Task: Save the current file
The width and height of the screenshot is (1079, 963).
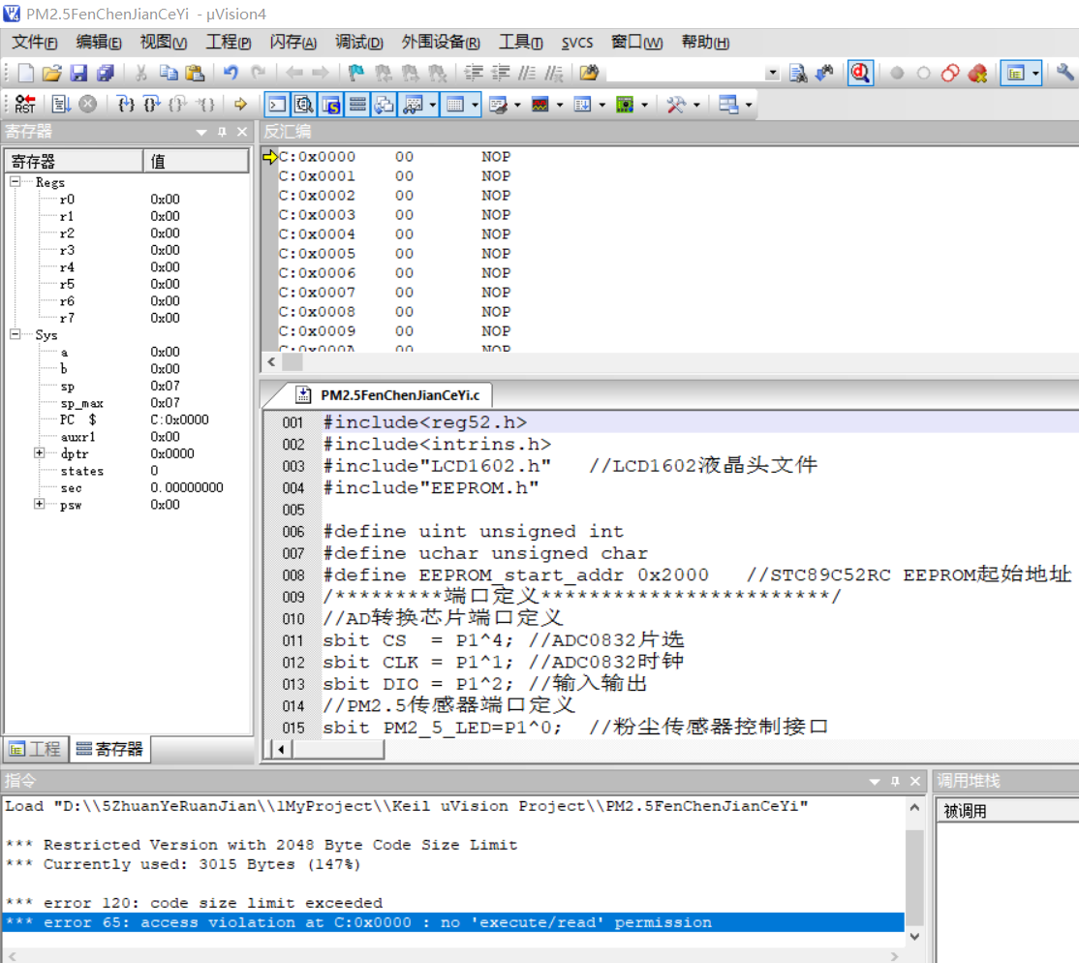Action: [x=78, y=73]
